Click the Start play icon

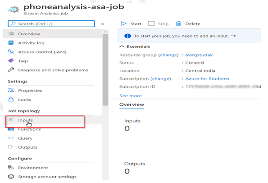click(x=123, y=23)
